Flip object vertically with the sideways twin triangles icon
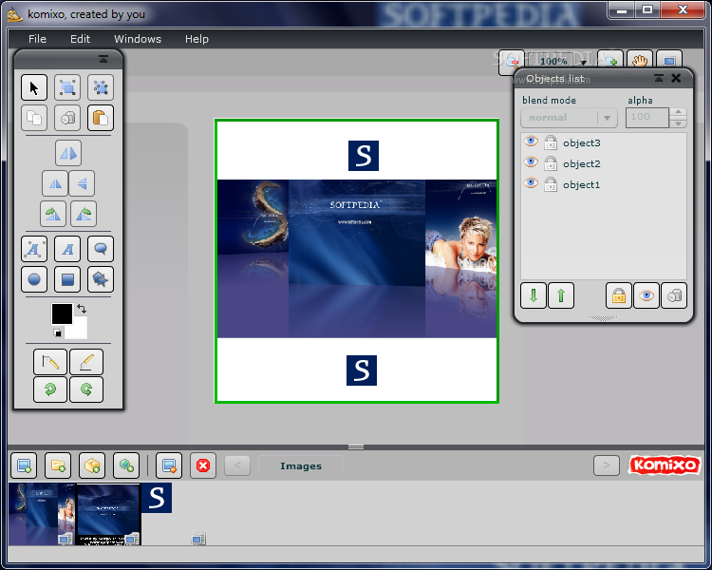Viewport: 712px width, 570px height. click(x=82, y=183)
